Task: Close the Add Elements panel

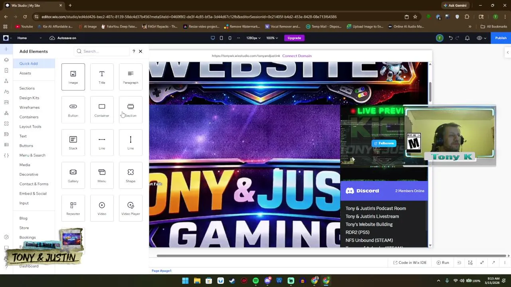Action: pyautogui.click(x=141, y=51)
